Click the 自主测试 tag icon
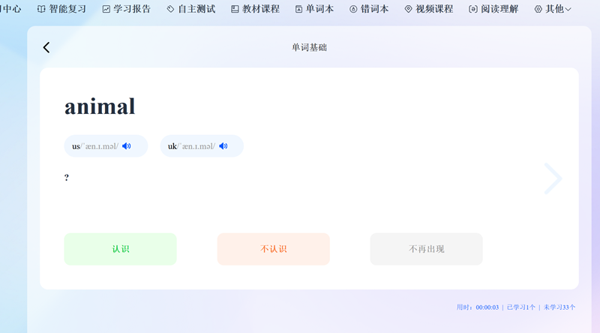Image resolution: width=600 pixels, height=333 pixels. [170, 9]
